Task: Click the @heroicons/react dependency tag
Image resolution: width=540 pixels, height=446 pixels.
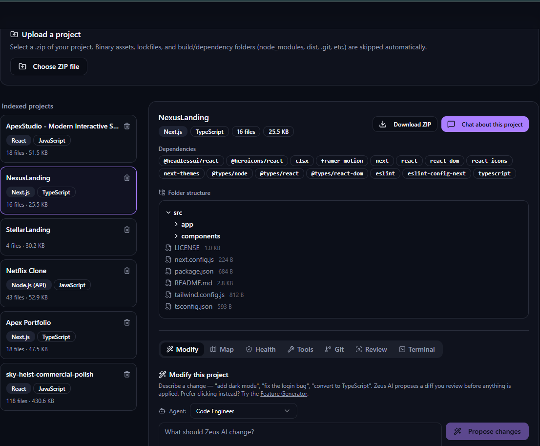Action: [257, 161]
